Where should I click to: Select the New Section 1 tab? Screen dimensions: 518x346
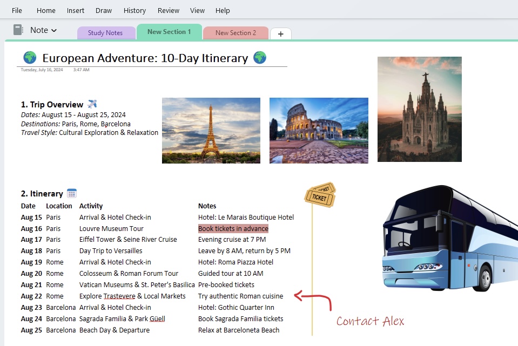pyautogui.click(x=169, y=32)
